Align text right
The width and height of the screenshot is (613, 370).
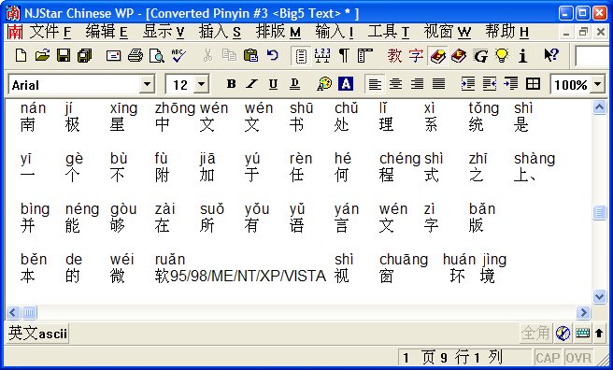418,83
